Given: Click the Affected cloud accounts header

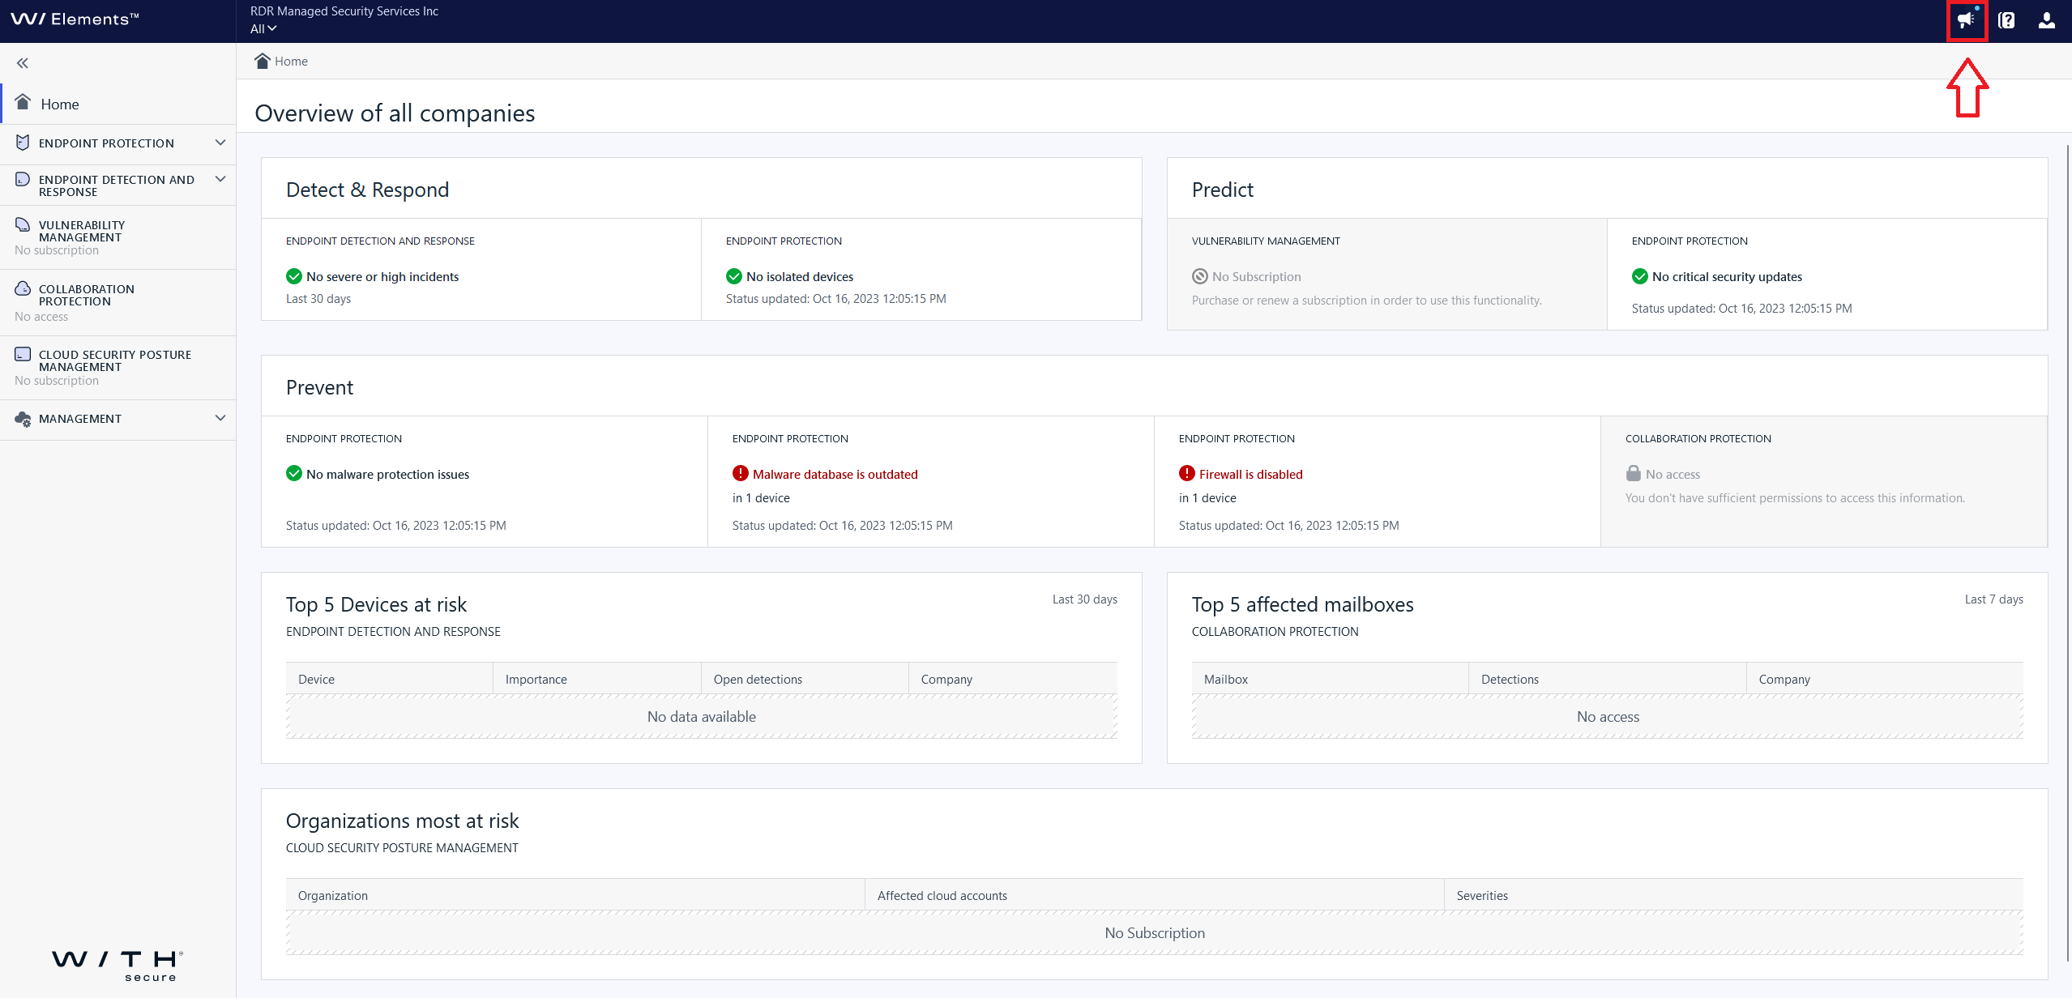Looking at the screenshot, I should tap(1155, 895).
